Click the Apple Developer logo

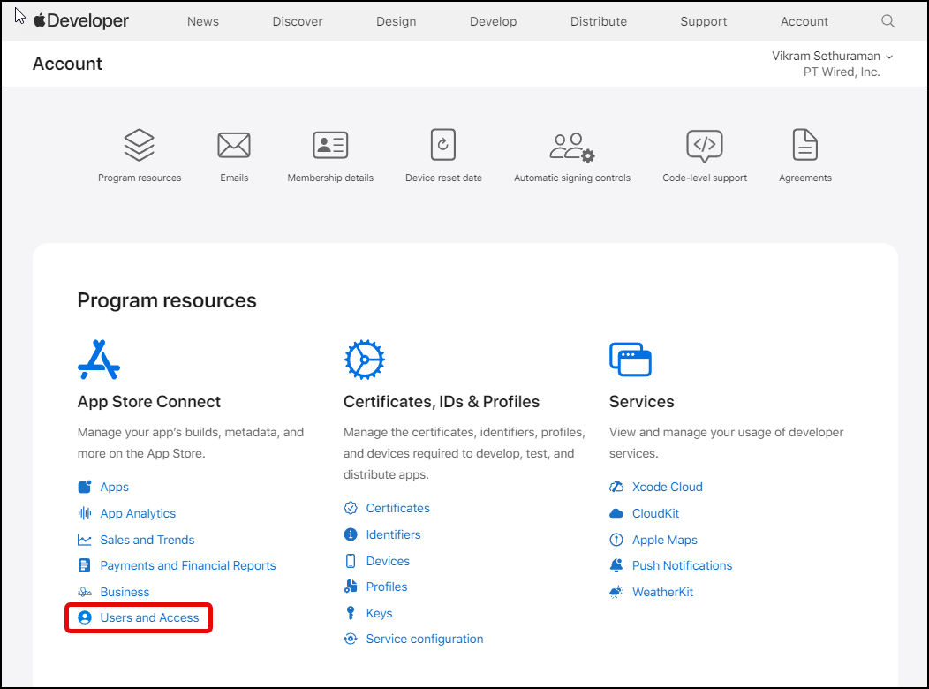(81, 20)
